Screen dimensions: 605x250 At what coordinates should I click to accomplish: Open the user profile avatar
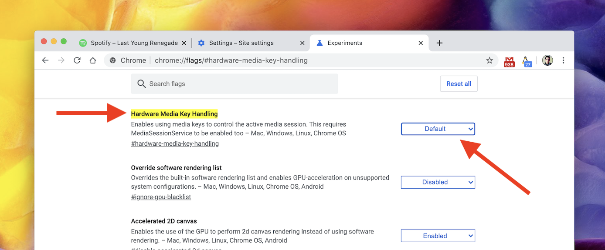[x=547, y=60]
